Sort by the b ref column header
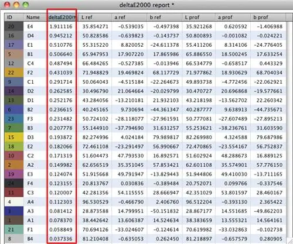Viewport: 293px width, 244px height. pos(164,18)
